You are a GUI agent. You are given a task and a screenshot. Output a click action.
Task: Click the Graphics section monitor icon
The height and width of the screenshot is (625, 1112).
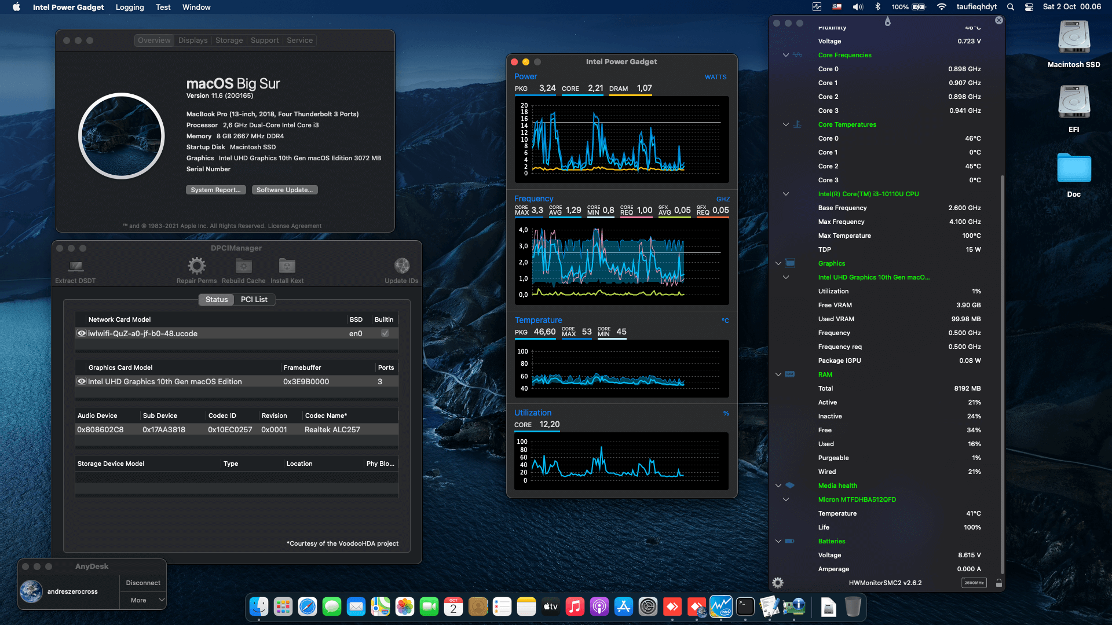point(790,263)
